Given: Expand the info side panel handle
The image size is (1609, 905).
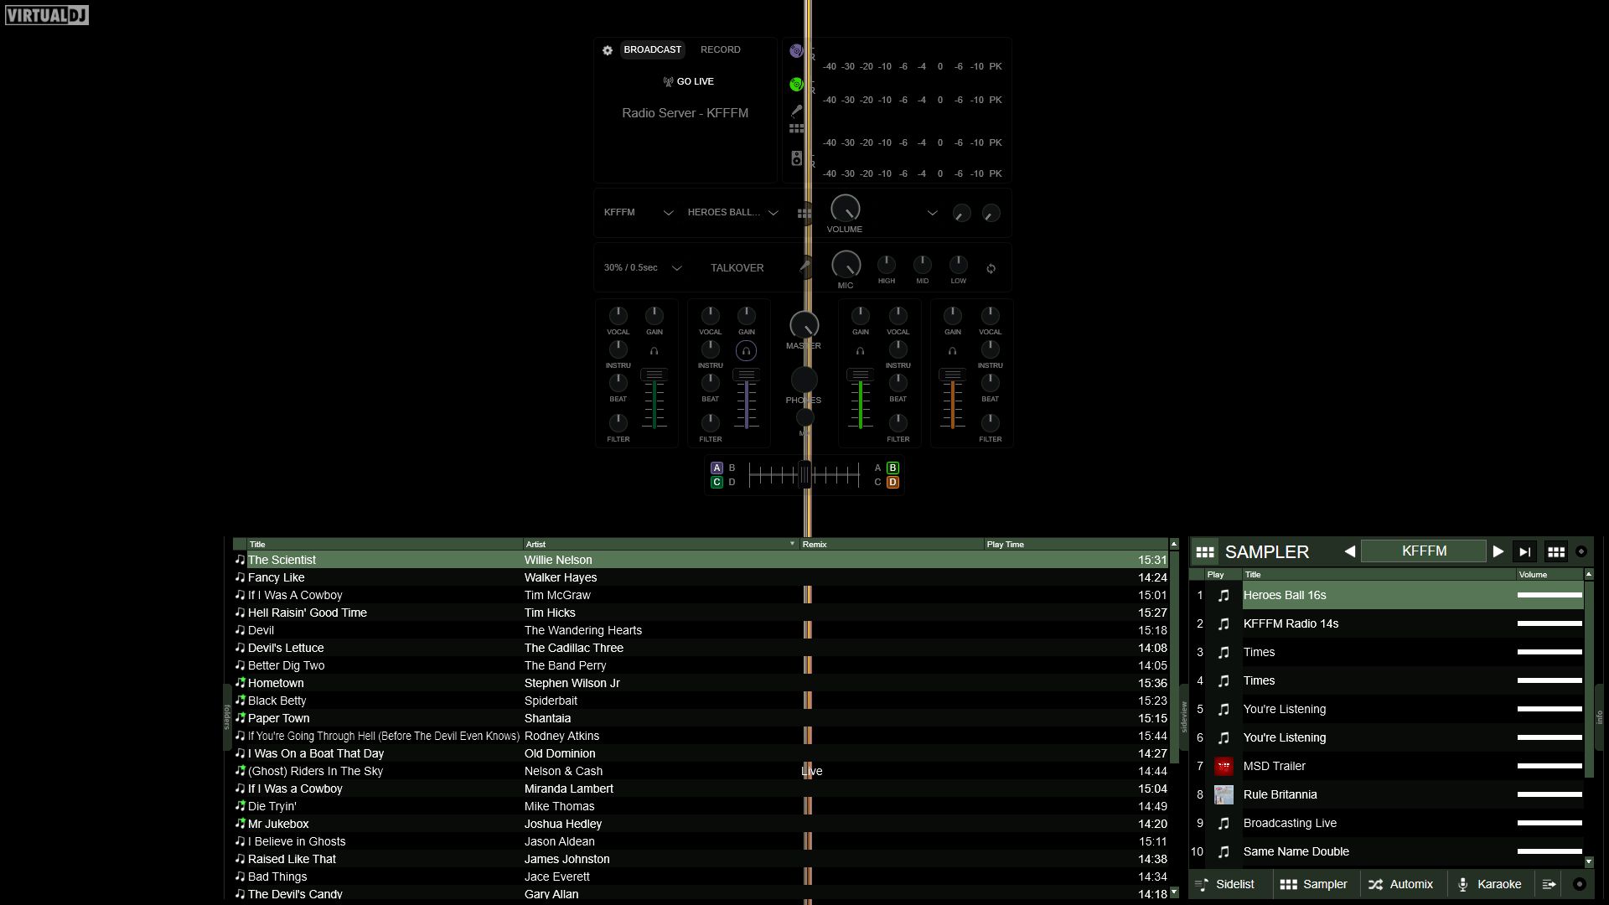Looking at the screenshot, I should click(1598, 717).
